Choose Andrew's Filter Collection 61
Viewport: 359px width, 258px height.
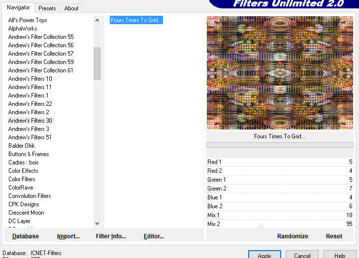click(x=40, y=70)
